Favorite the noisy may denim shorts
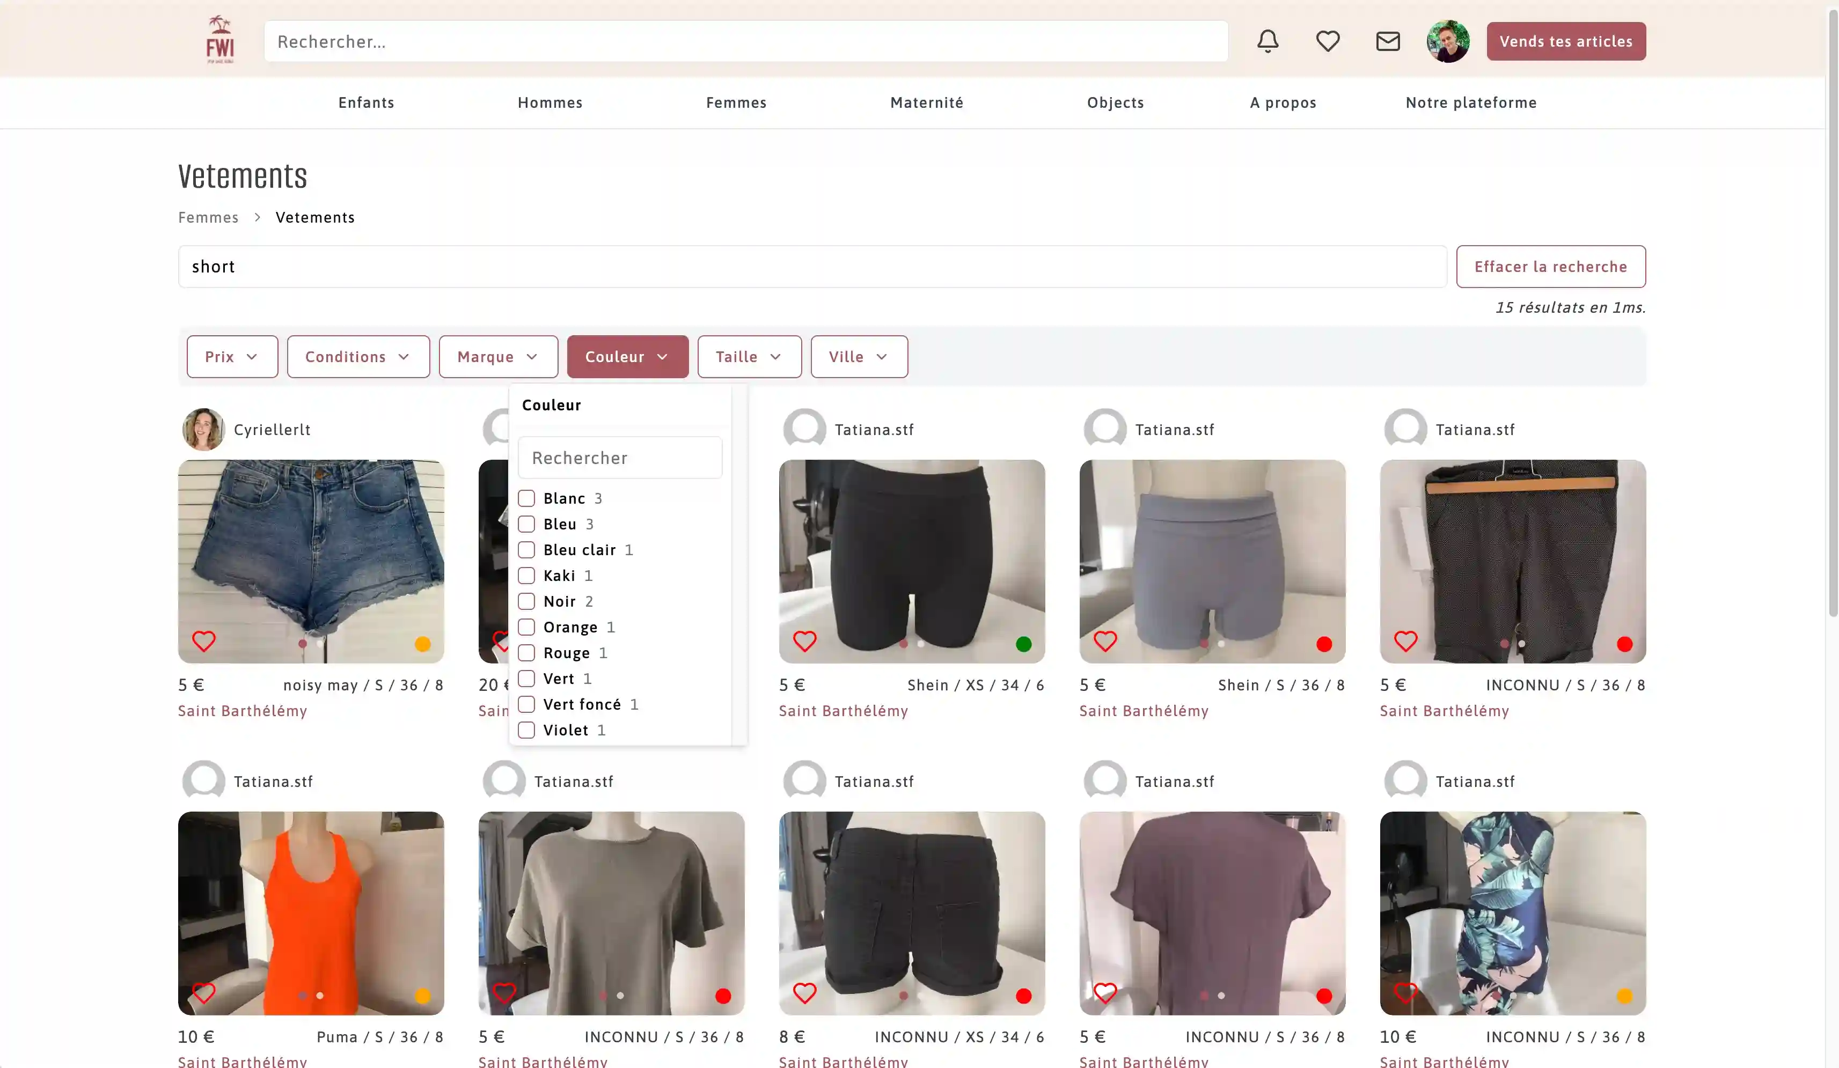 coord(203,641)
